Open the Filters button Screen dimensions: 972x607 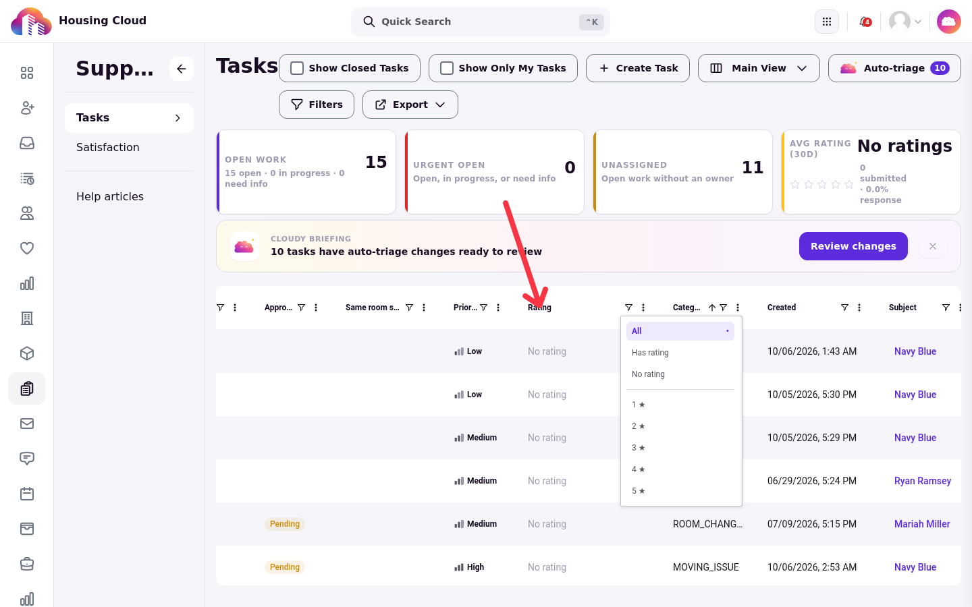[x=317, y=105]
